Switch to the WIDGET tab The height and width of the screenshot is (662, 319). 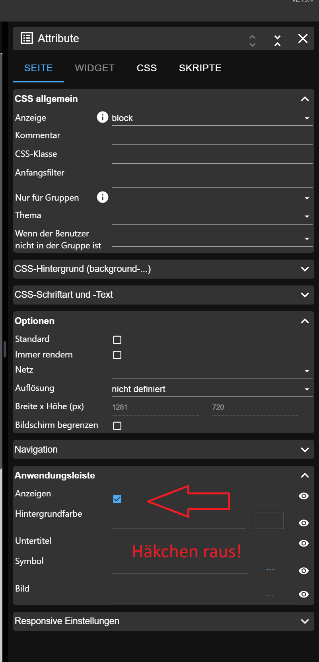click(x=95, y=68)
